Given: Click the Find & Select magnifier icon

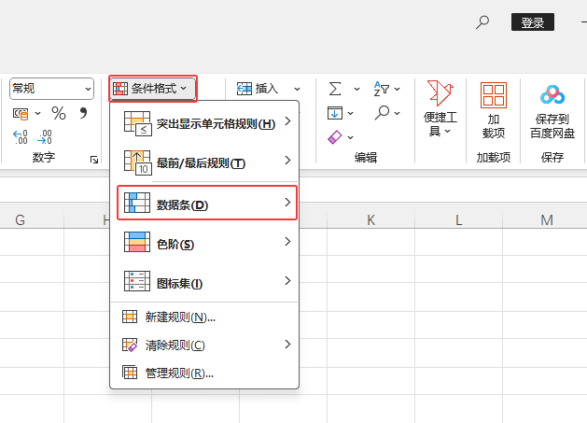Looking at the screenshot, I should (x=382, y=113).
